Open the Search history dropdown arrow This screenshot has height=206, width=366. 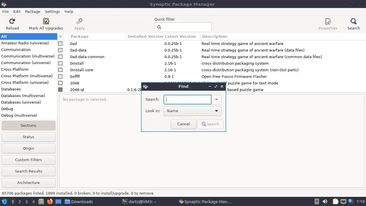pyautogui.click(x=216, y=100)
